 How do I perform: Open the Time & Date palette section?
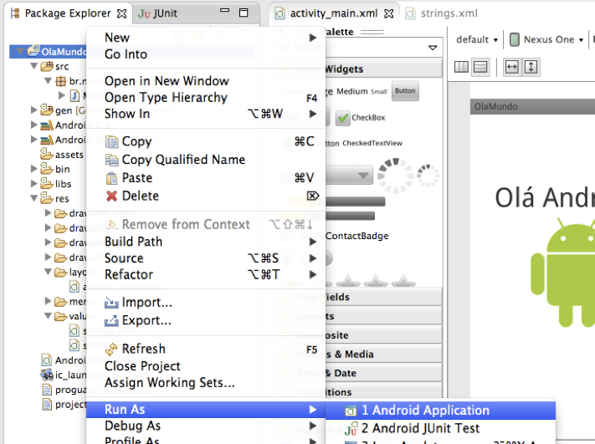[x=383, y=374]
